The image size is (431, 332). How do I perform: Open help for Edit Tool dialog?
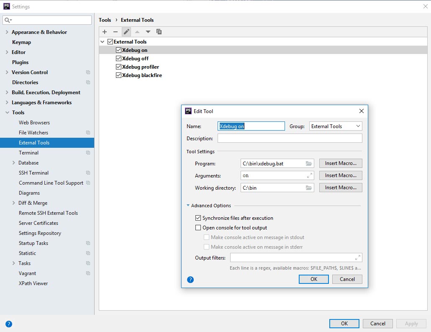[190, 280]
